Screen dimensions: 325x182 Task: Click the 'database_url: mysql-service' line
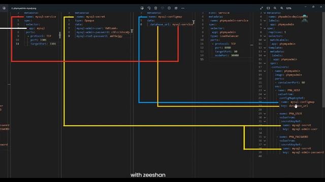(172, 24)
